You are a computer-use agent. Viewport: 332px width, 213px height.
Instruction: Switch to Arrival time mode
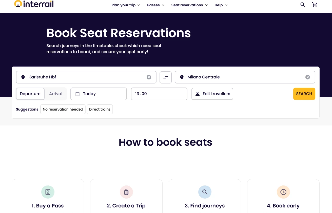point(56,94)
